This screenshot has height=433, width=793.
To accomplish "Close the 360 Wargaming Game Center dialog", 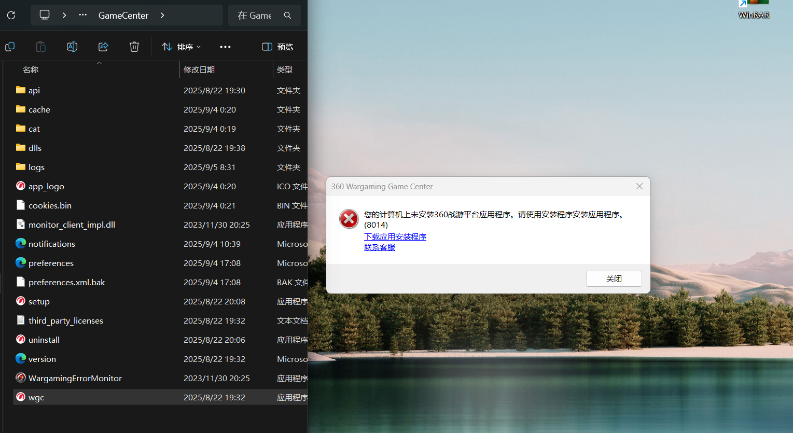I will click(639, 186).
